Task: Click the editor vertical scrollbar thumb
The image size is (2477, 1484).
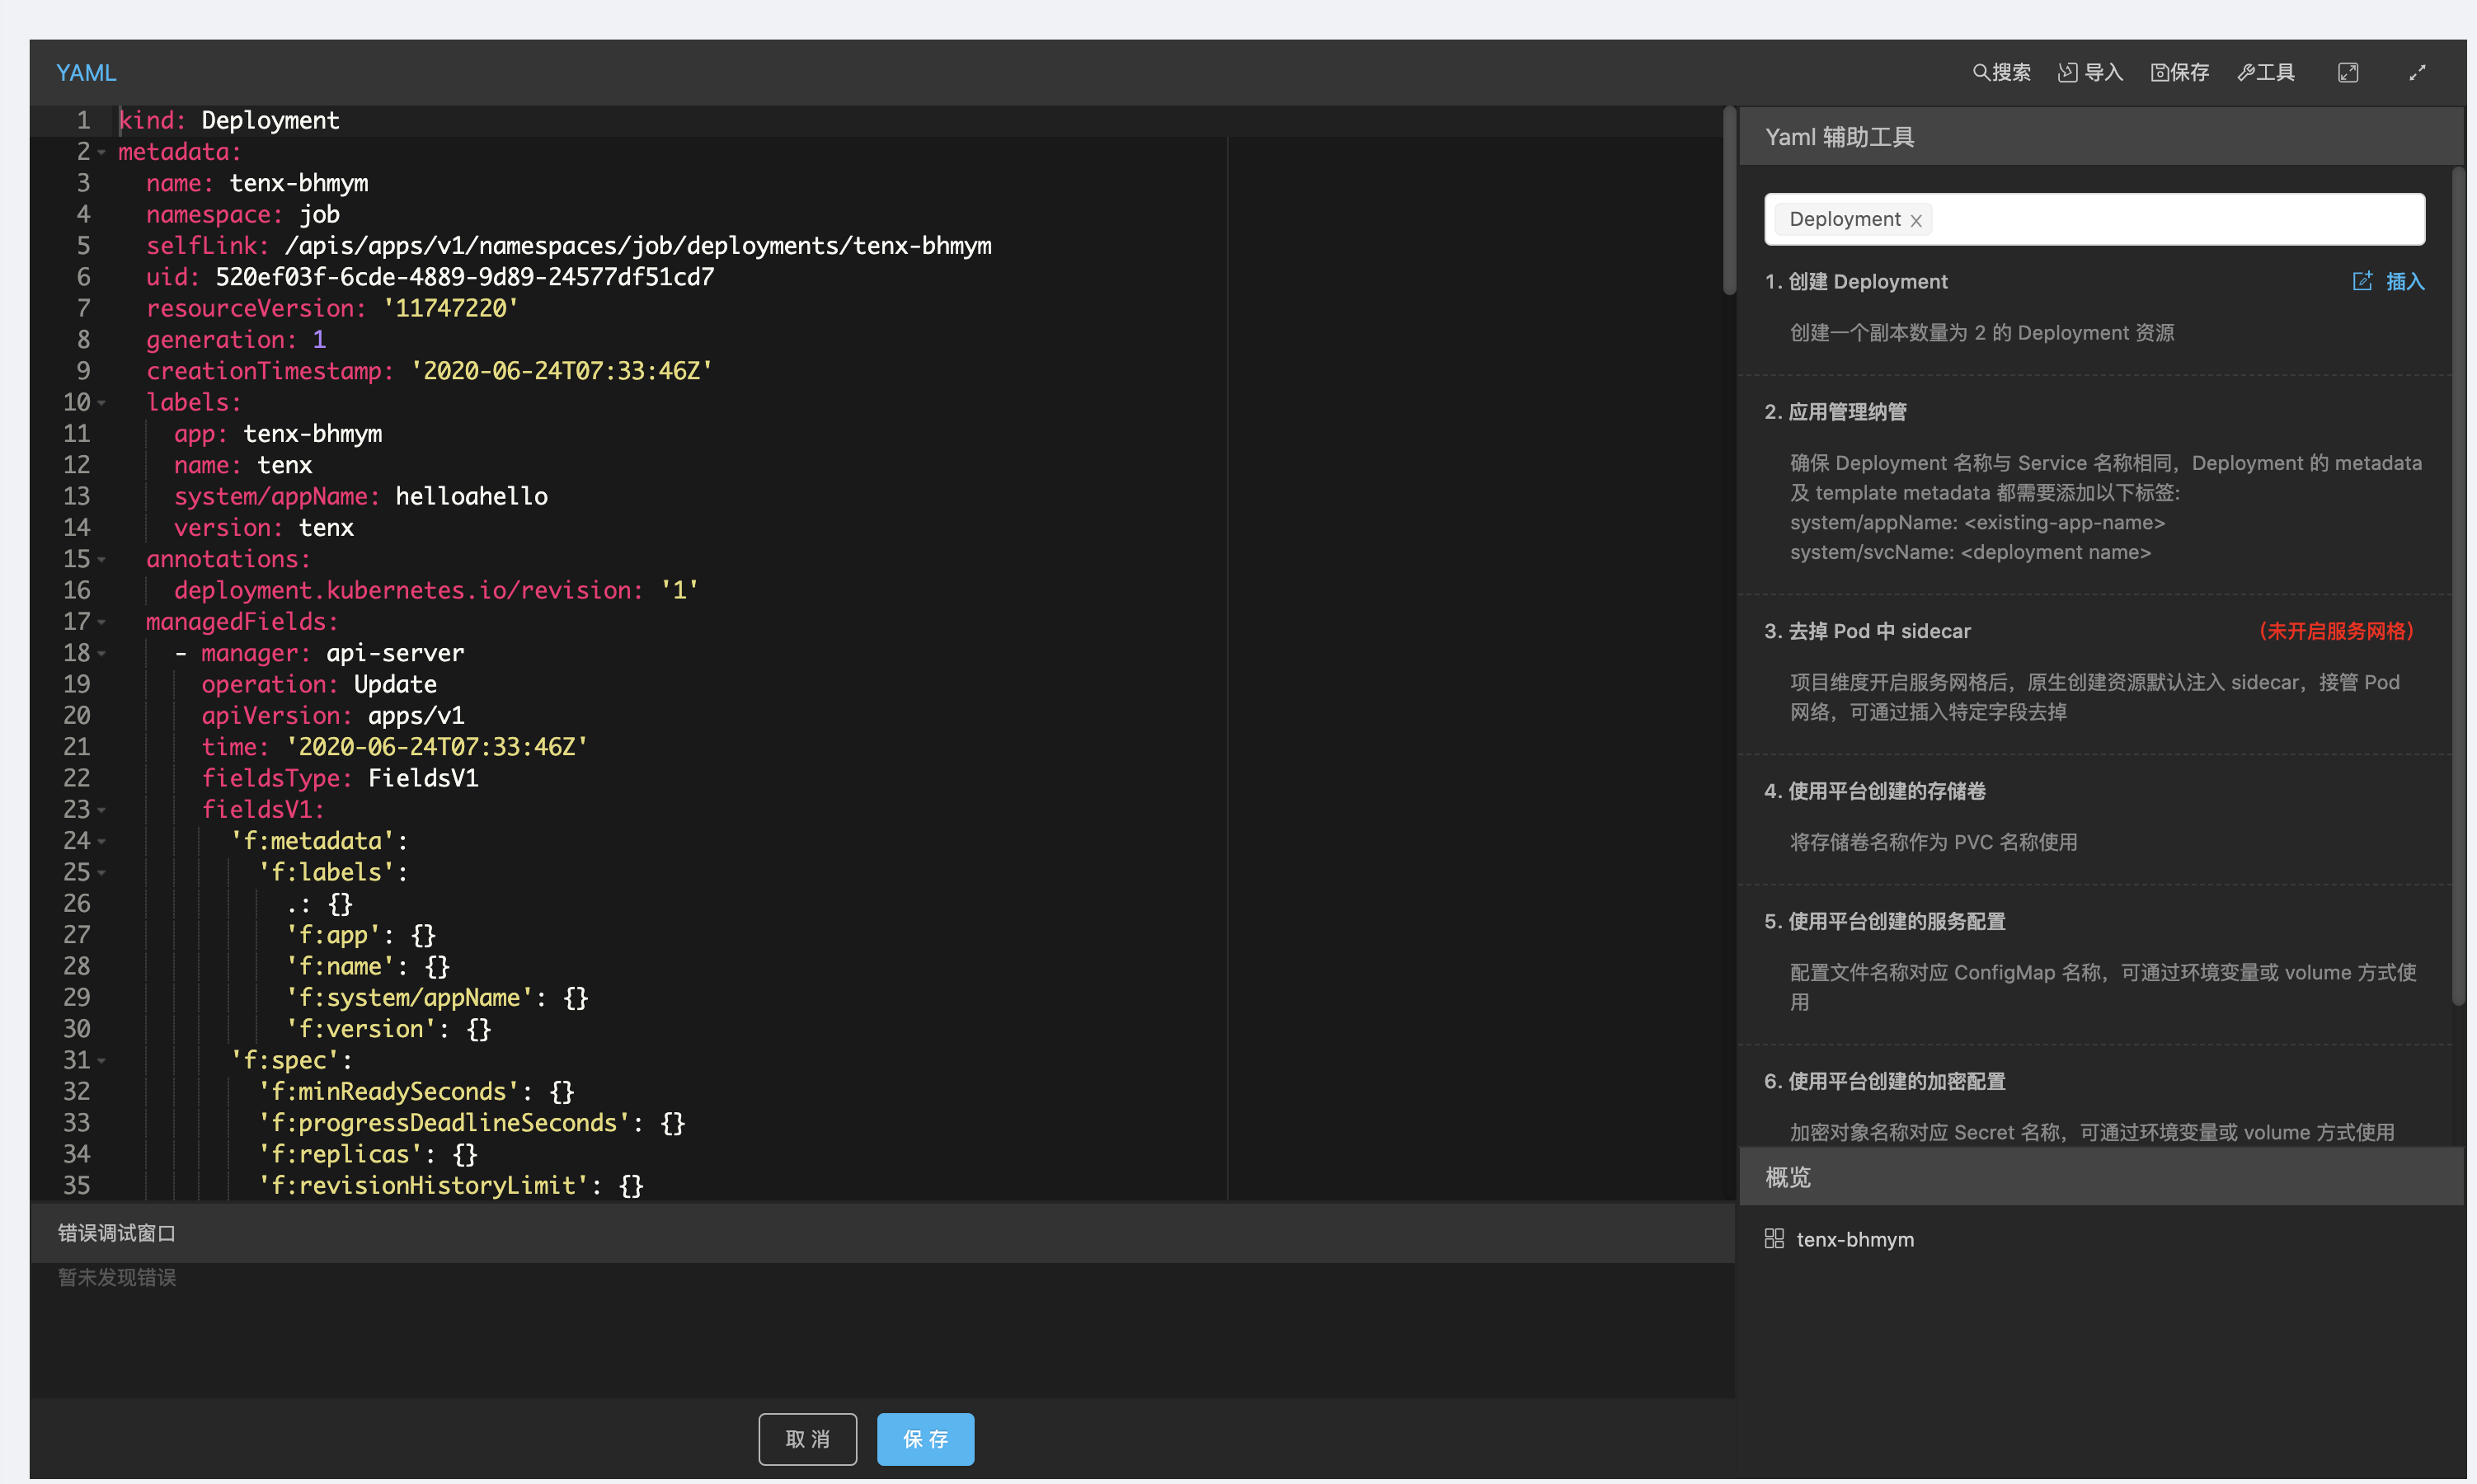Action: 1729,200
